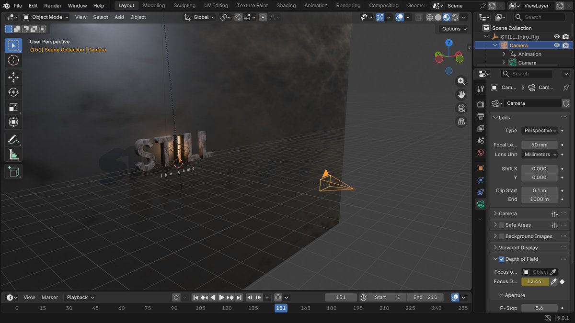Select the Select Box tool
Viewport: 575px width, 323px height.
tap(13, 45)
